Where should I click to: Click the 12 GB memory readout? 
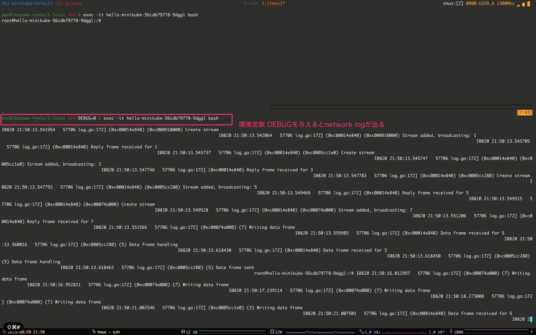tap(192, 332)
